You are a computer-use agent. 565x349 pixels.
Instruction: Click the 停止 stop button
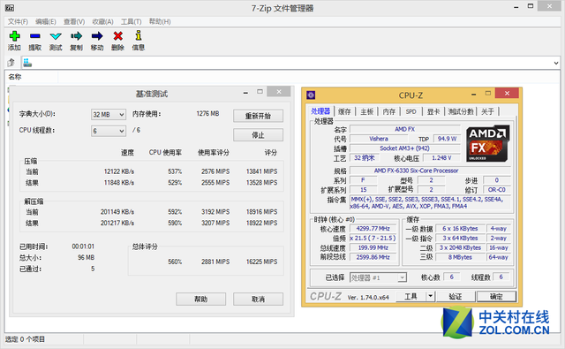[x=258, y=135]
